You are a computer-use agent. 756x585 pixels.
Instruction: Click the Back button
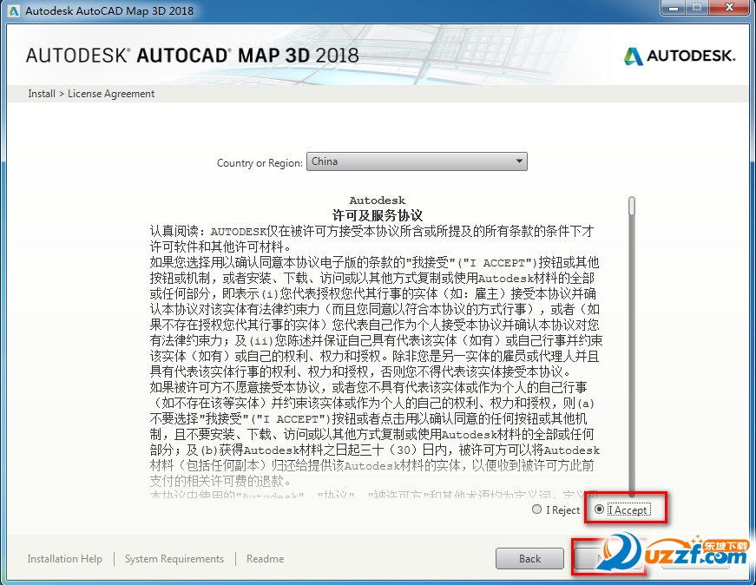529,558
